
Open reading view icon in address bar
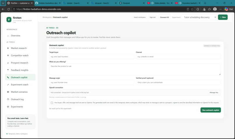tap(188, 9)
